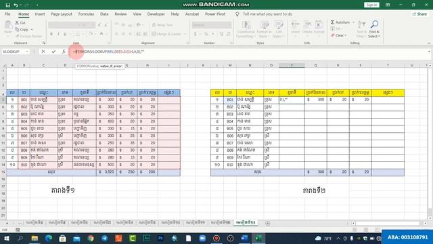Image resolution: width=433 pixels, height=244 pixels.
Task: Click the Ribbon Display Options button
Action: coord(388,5)
